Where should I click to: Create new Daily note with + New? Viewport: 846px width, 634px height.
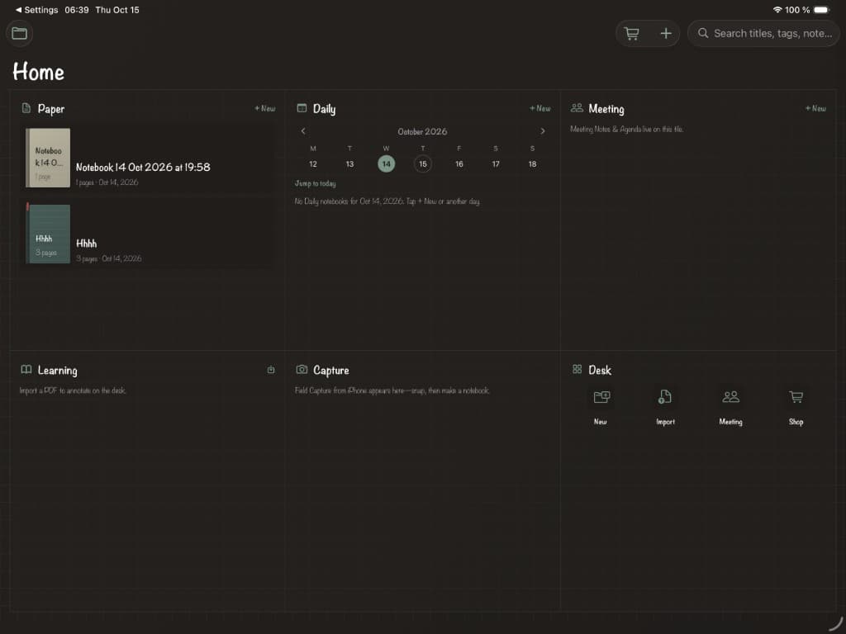(540, 108)
